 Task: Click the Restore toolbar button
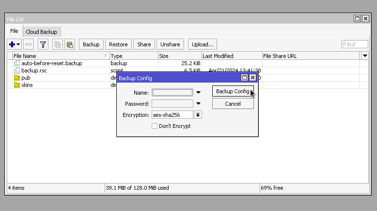[118, 44]
